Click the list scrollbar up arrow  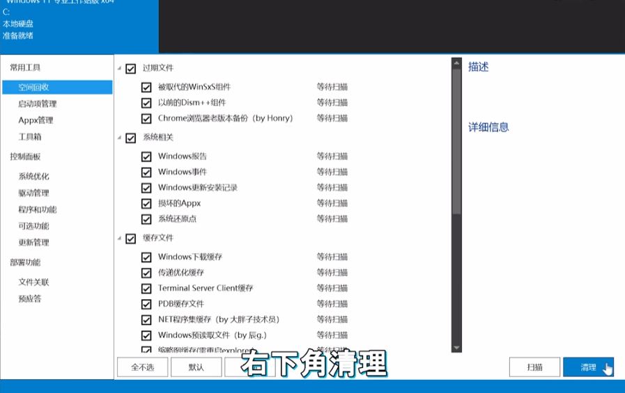457,63
